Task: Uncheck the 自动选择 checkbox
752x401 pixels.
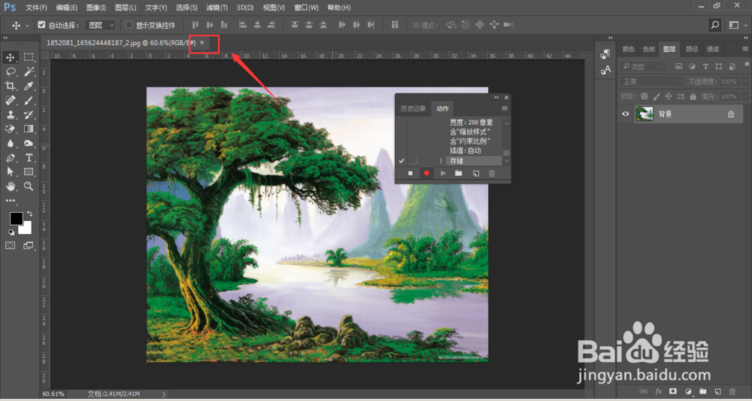Action: (41, 25)
